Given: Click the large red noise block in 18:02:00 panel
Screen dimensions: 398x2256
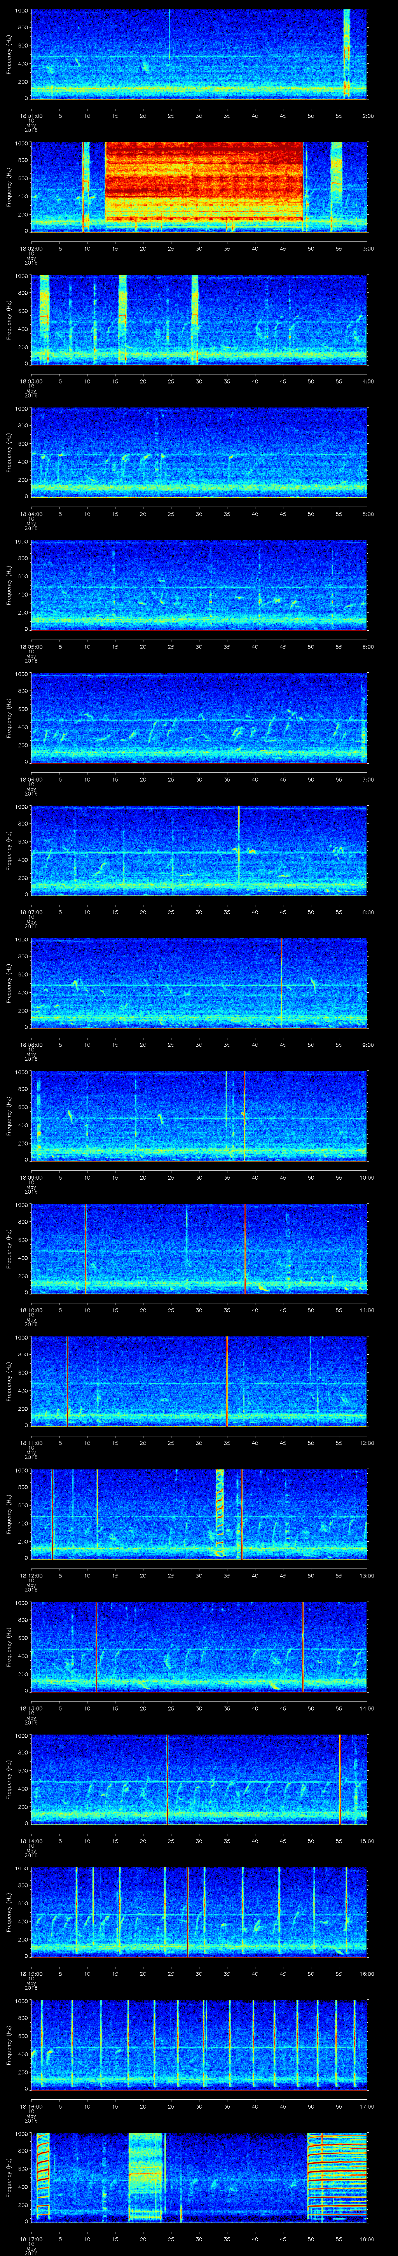Looking at the screenshot, I should 204,181.
